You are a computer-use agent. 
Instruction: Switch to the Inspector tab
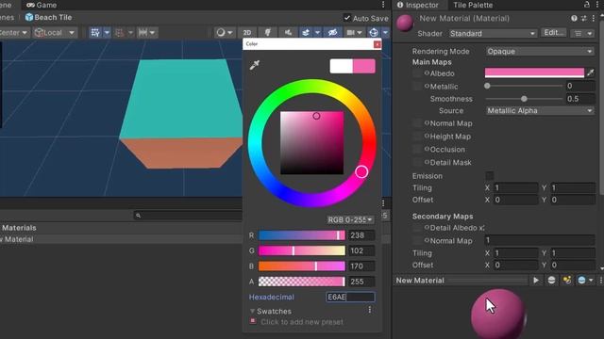pos(417,5)
